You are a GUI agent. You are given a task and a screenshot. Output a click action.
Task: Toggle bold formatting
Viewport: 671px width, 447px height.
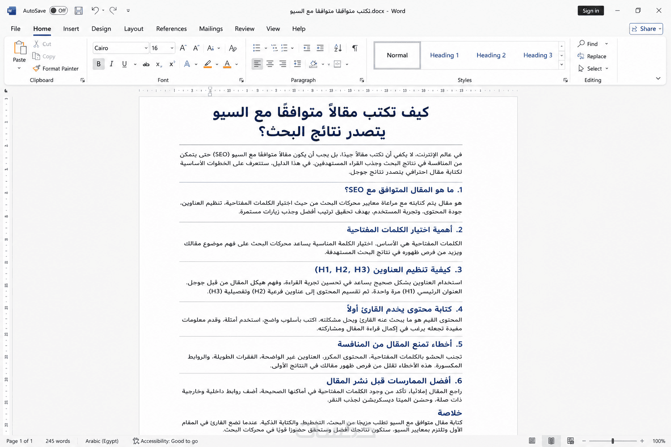tap(99, 64)
